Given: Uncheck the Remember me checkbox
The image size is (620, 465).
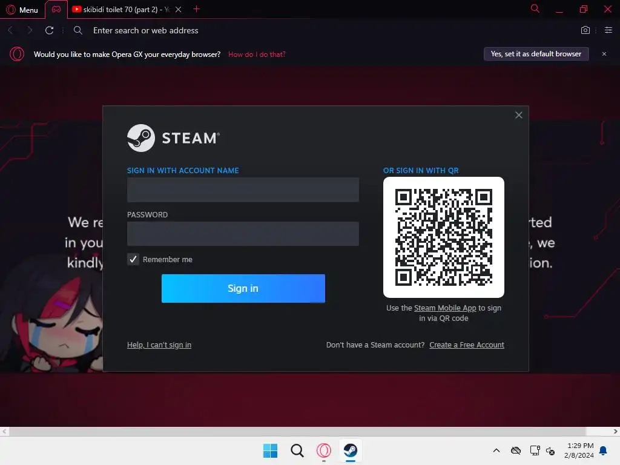Looking at the screenshot, I should [133, 259].
